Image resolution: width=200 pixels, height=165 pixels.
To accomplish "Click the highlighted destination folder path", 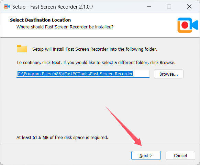I will (75, 74).
